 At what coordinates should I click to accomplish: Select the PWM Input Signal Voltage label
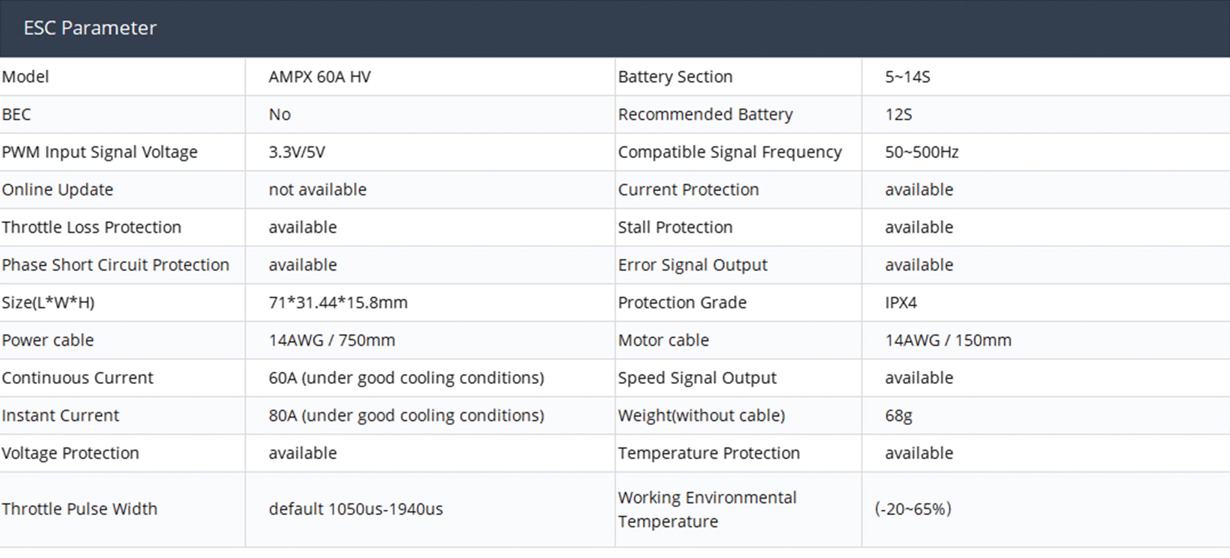pos(99,152)
